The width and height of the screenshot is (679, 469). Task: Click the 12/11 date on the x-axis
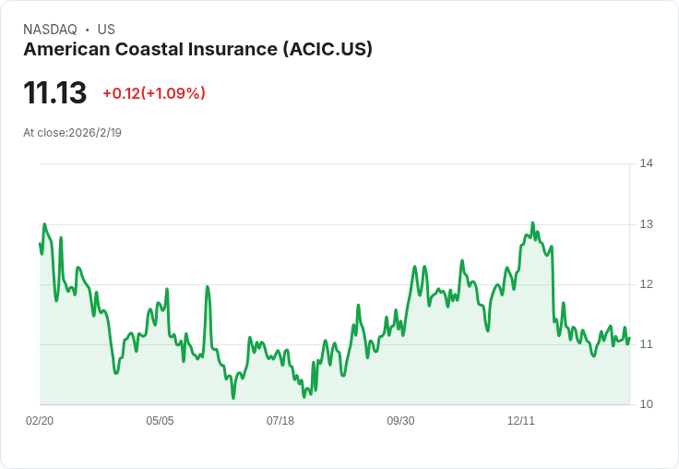pos(521,421)
